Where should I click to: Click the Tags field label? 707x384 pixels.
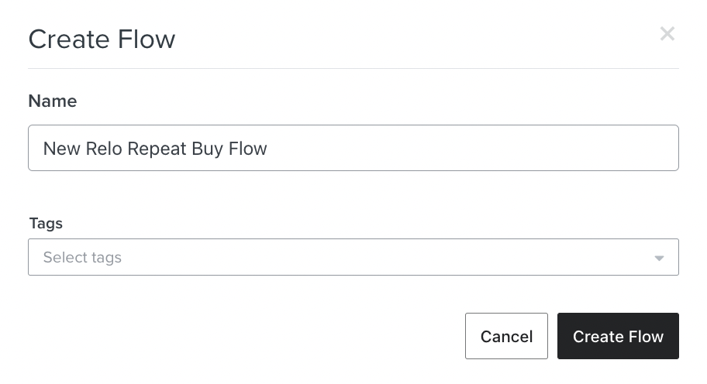tap(46, 223)
